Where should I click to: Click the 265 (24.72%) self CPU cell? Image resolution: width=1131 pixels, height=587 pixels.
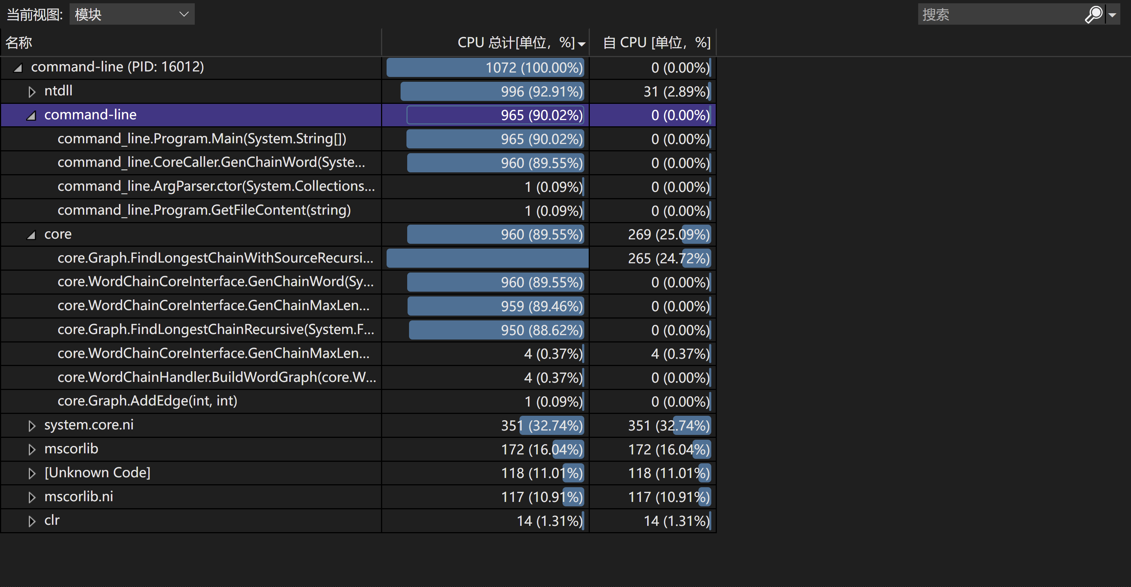[x=652, y=258]
